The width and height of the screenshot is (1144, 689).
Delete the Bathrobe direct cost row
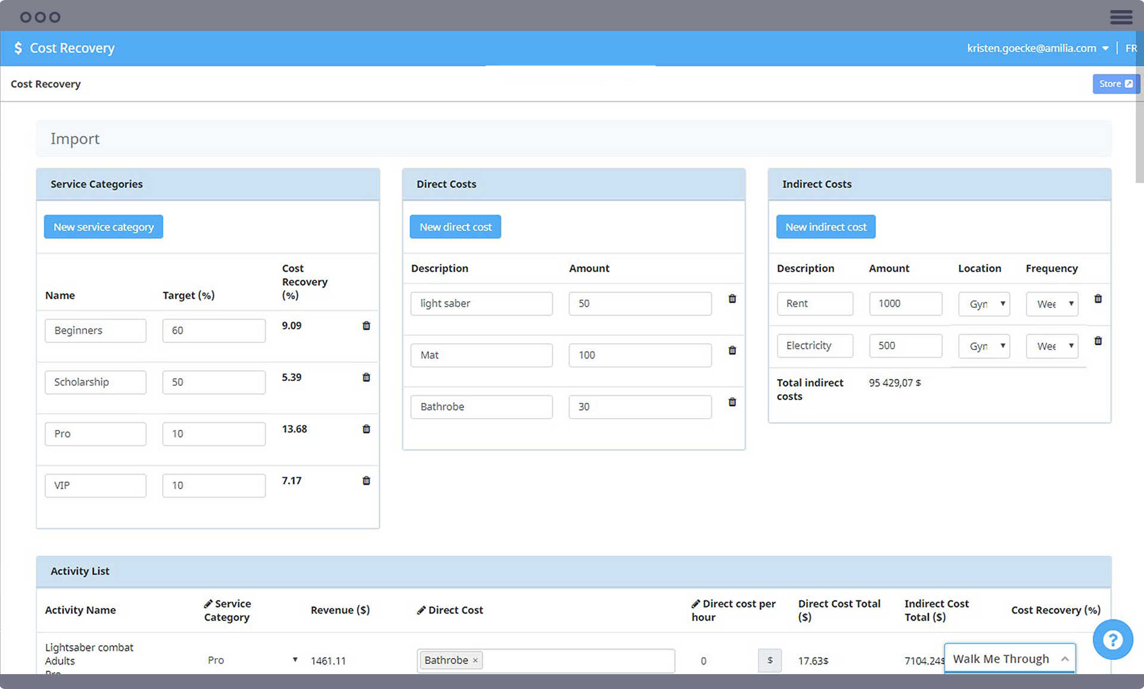(732, 403)
